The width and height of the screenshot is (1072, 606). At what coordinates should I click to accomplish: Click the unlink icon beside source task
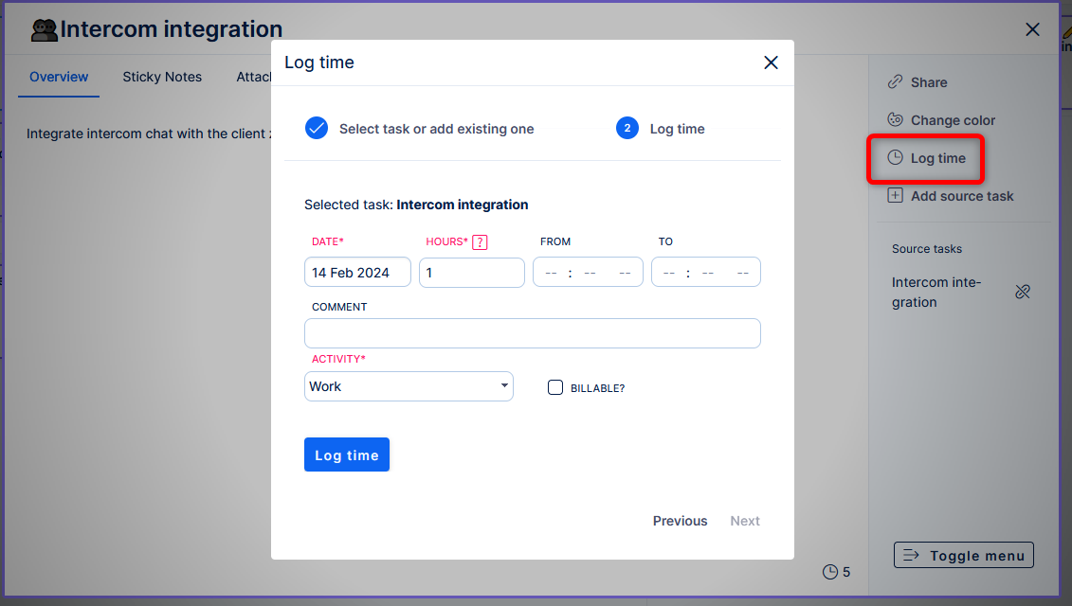point(1022,292)
